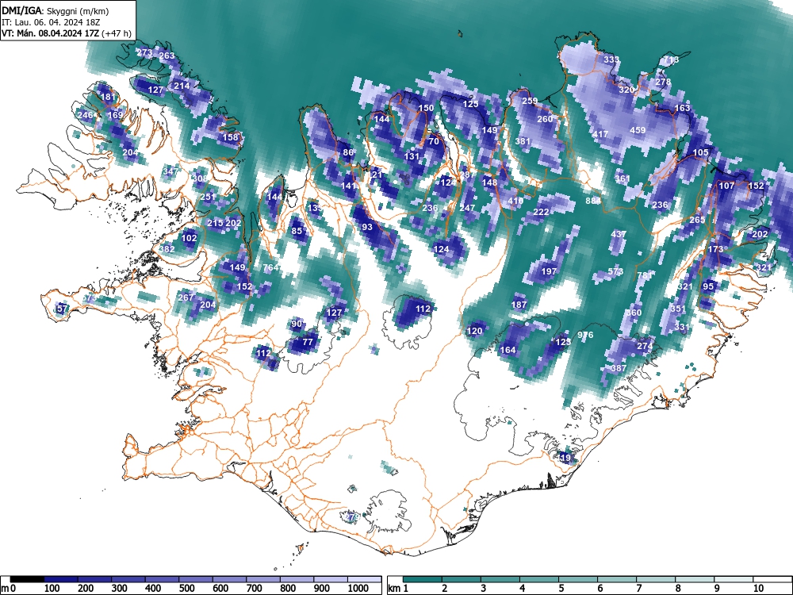The height and width of the screenshot is (595, 793).
Task: Click the value 158 on the map
Action: click(x=230, y=137)
